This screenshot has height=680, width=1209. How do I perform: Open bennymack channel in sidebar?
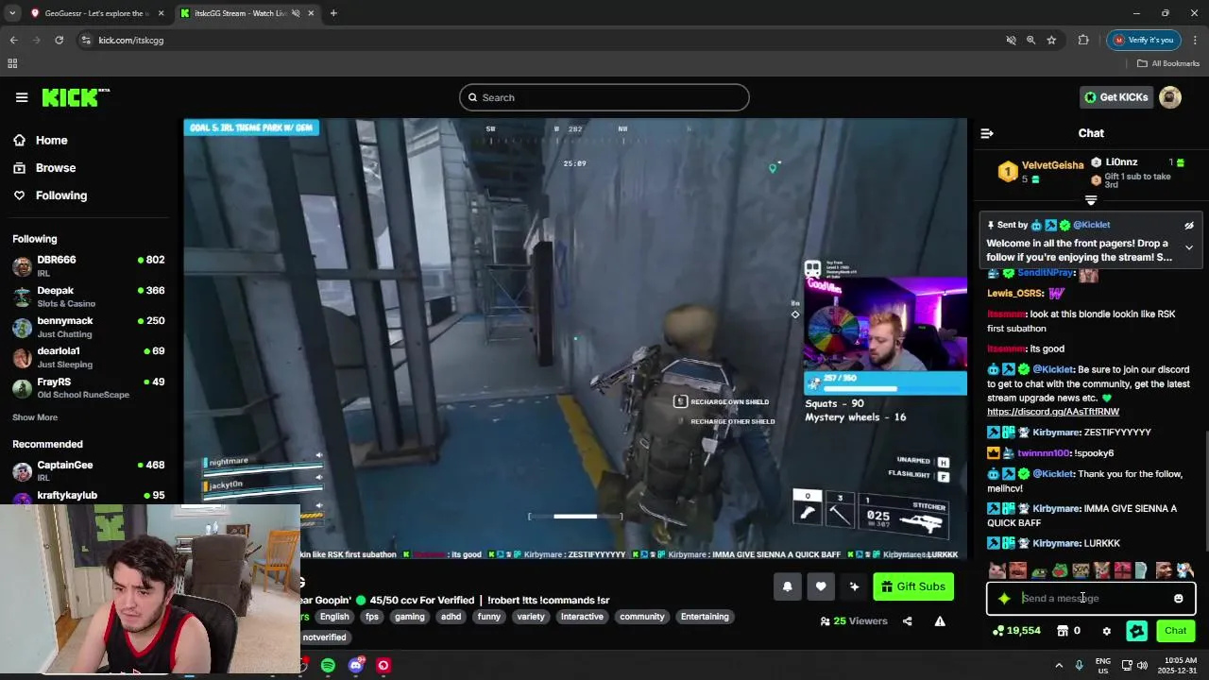[89, 327]
